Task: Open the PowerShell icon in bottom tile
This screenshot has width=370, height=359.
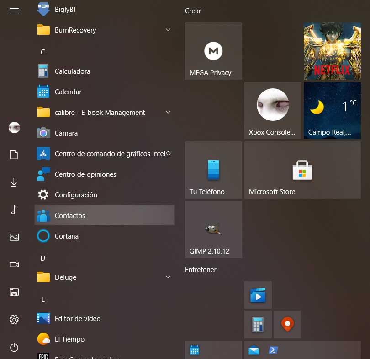Action: pyautogui.click(x=273, y=350)
